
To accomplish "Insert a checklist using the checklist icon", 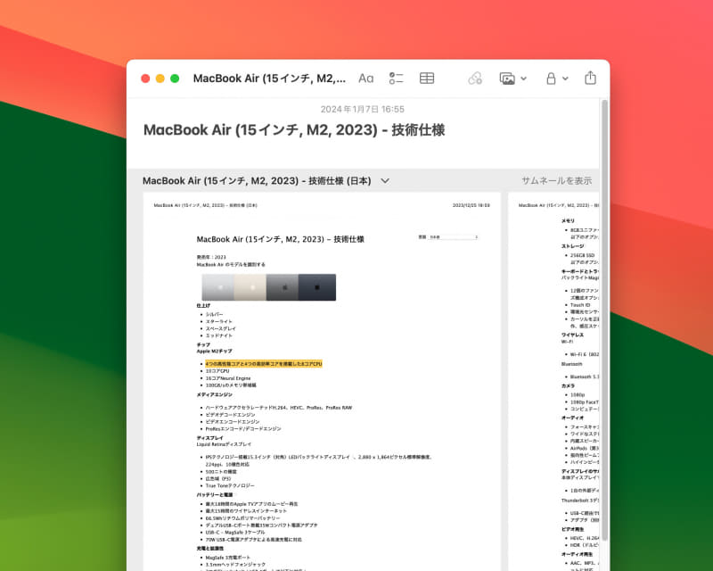I will click(x=396, y=79).
